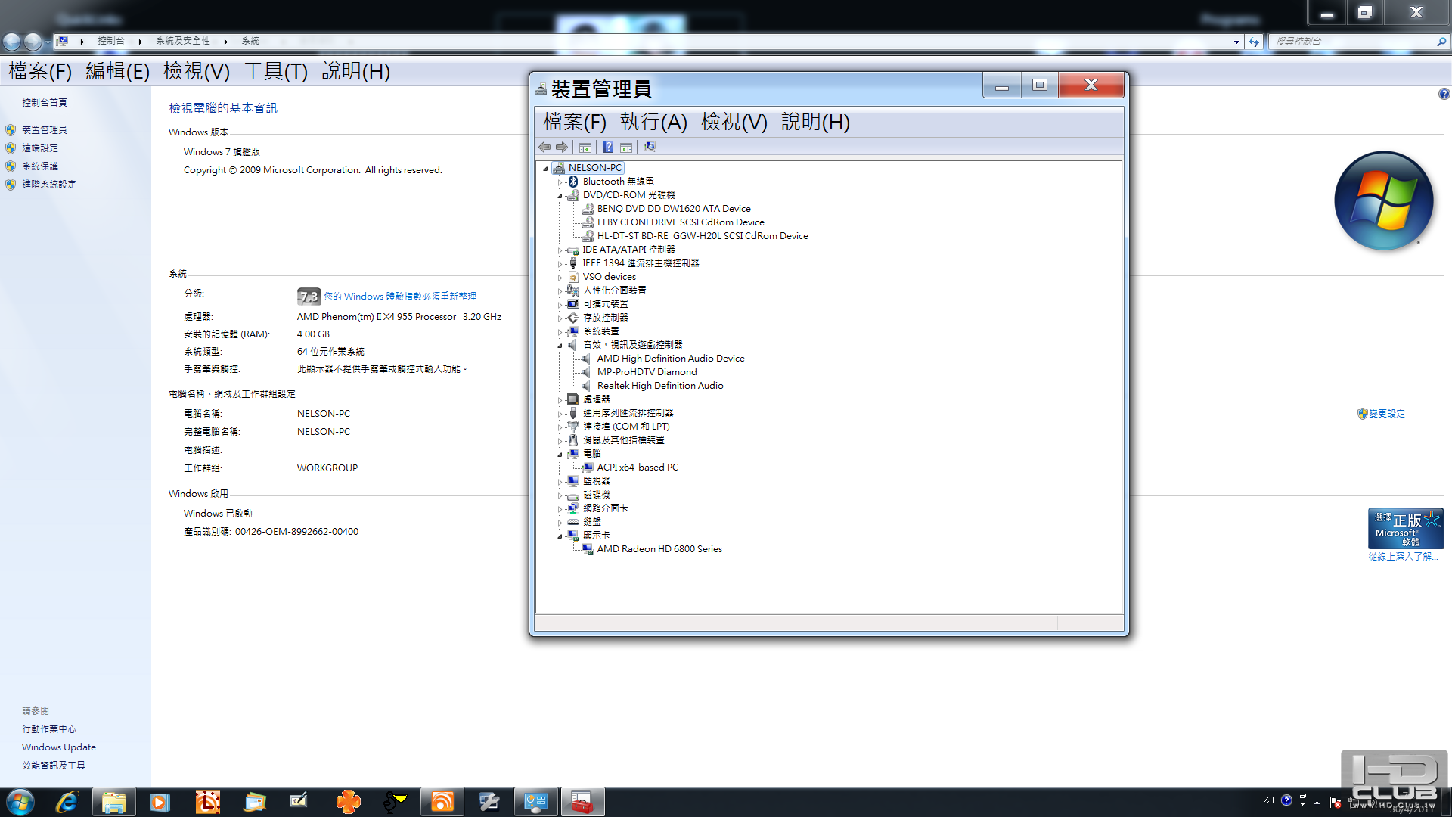Collapse the 顯示卡 node
1452x817 pixels.
click(x=560, y=536)
